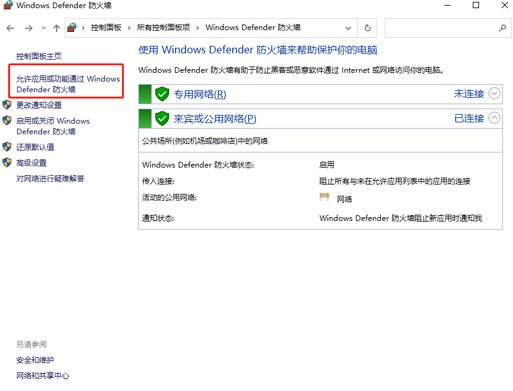Image resolution: width=513 pixels, height=391 pixels.
Task: Click the back navigation arrow
Action: 10,28
